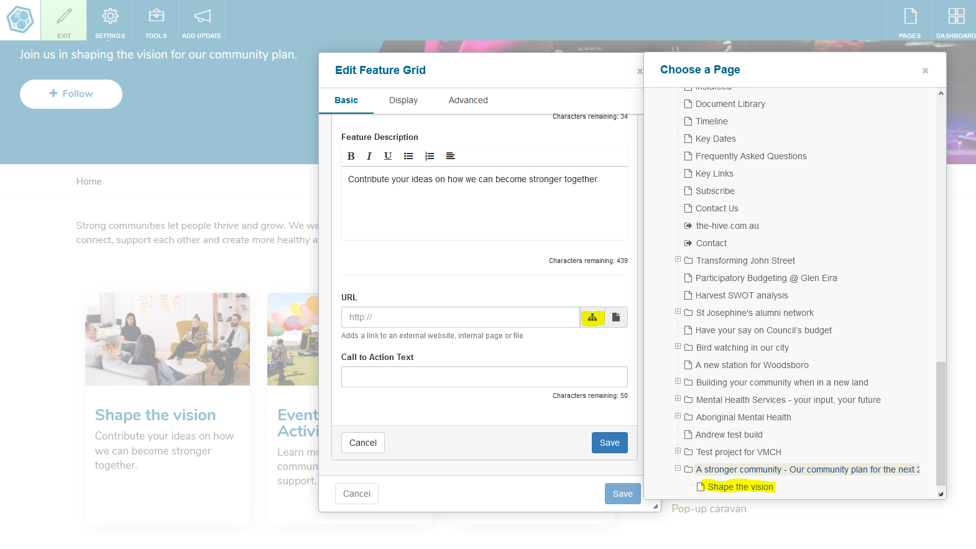Click the page tree vertical scrollbar
Screen dimensions: 976x549
(x=941, y=423)
